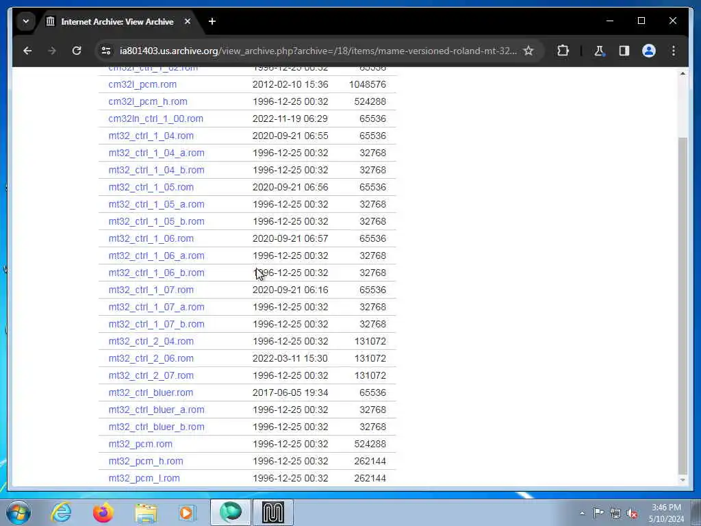Download cm32l_pcm_h.rom
Screen dimensions: 701x526
point(148,101)
